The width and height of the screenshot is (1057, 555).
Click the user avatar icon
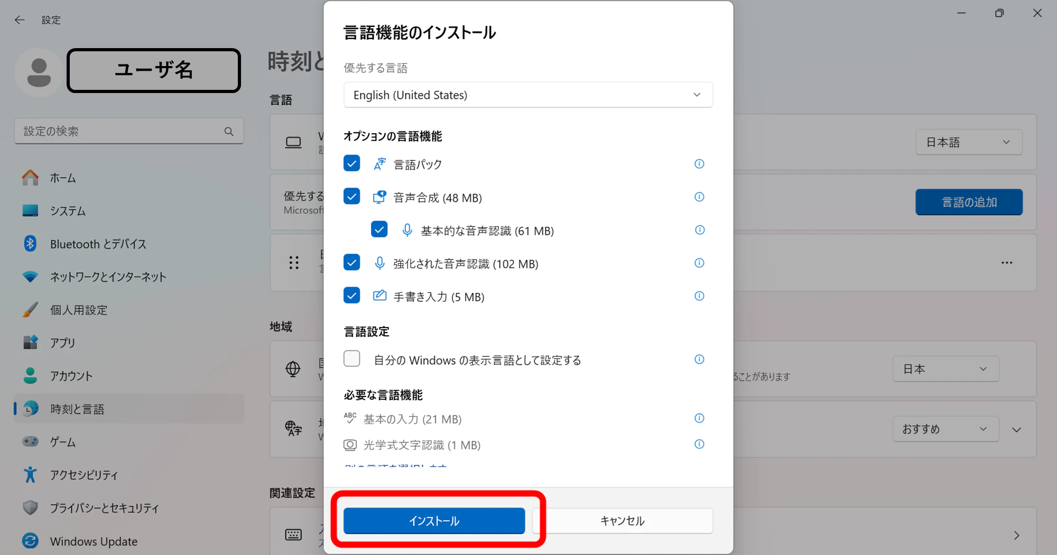pos(39,72)
